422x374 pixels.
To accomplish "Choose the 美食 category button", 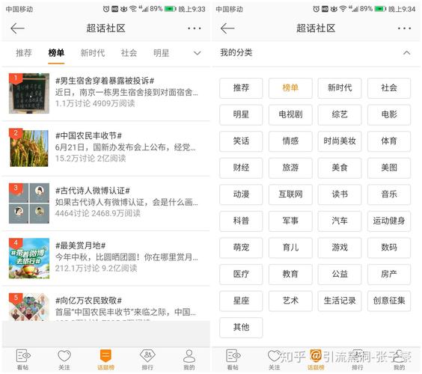I will (x=340, y=168).
